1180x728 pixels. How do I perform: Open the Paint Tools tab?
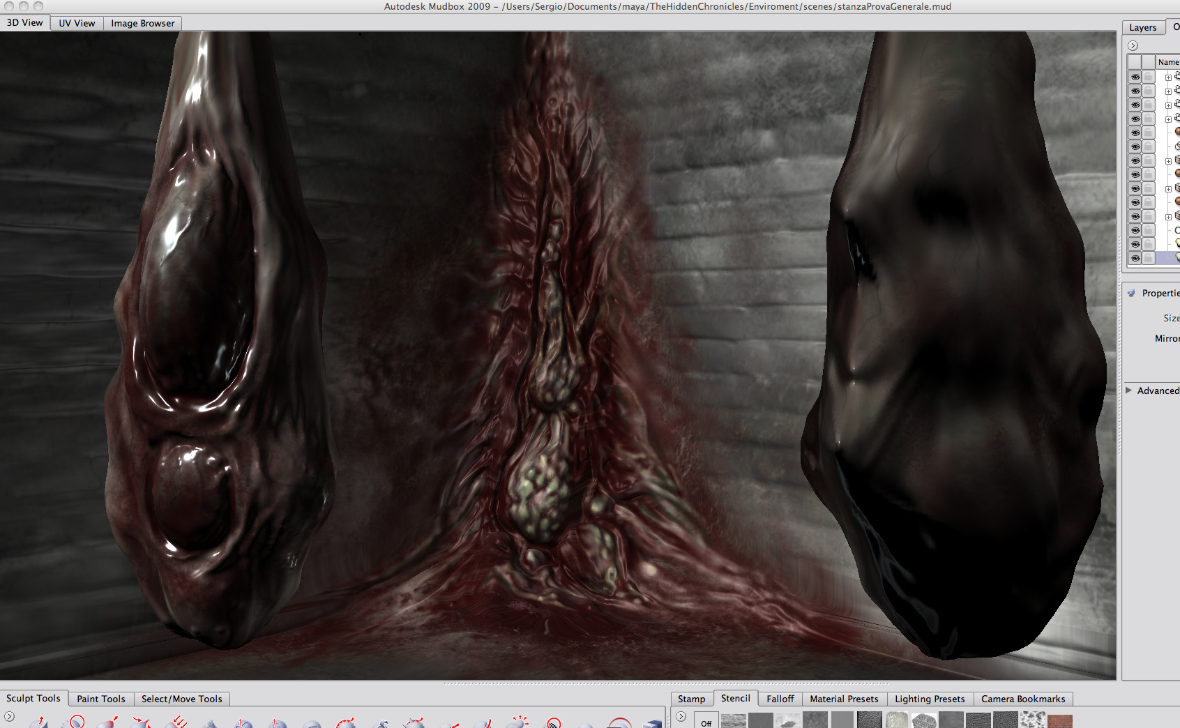tap(101, 699)
